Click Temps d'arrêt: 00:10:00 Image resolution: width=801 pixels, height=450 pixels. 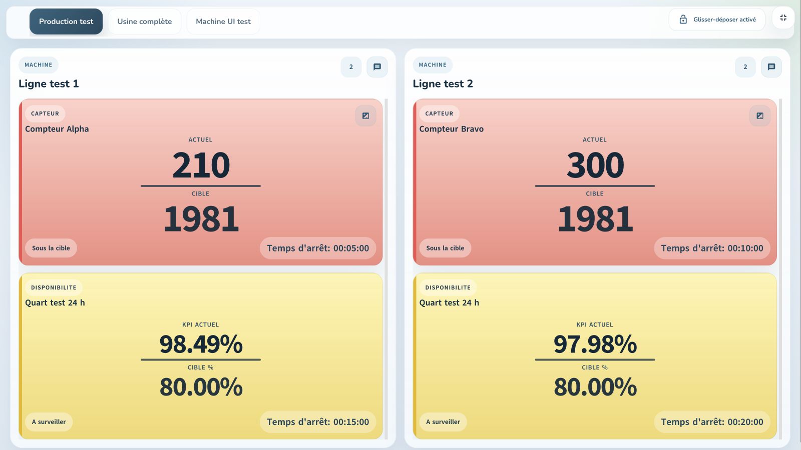tap(712, 248)
